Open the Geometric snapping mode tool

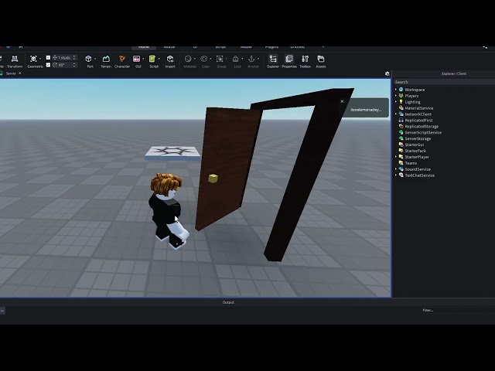(x=33, y=61)
